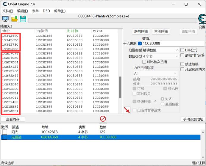
Task: Open the process list computer icon
Action: [5, 19]
